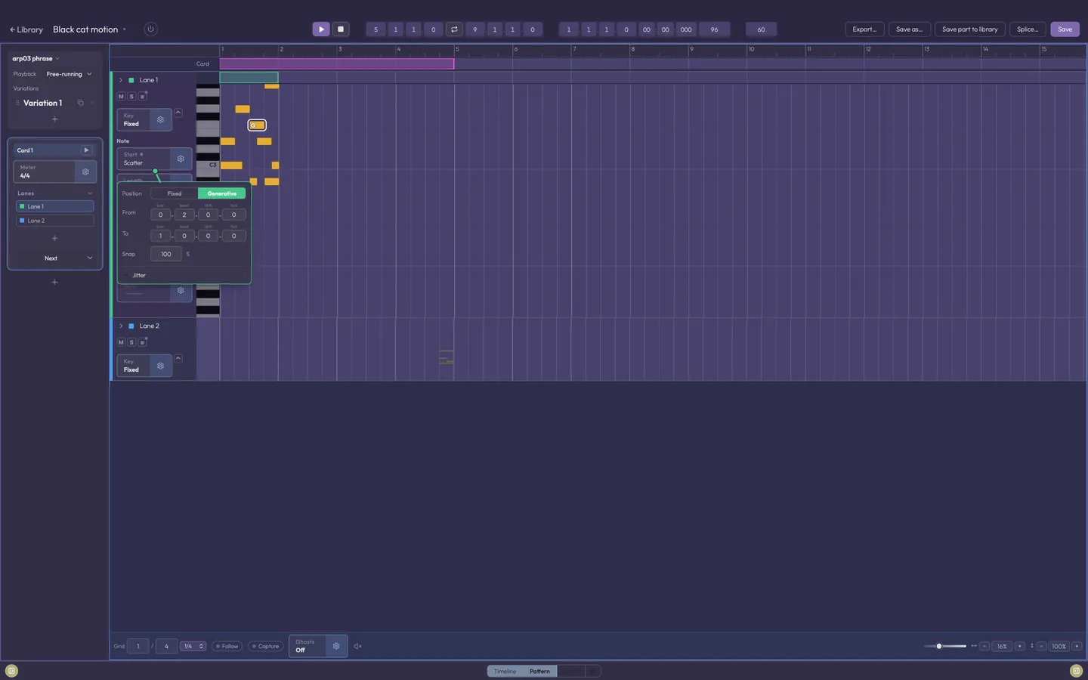Viewport: 1088px width, 680px height.
Task: Collapse the Lane 1 Key section caret
Action: 178,113
